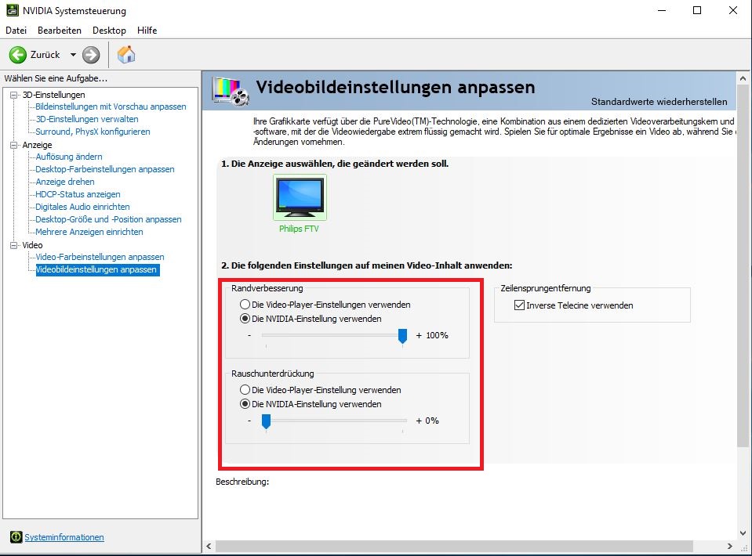Uncheck Inverse Telecine verwenden checkbox
The width and height of the screenshot is (752, 556).
(519, 305)
